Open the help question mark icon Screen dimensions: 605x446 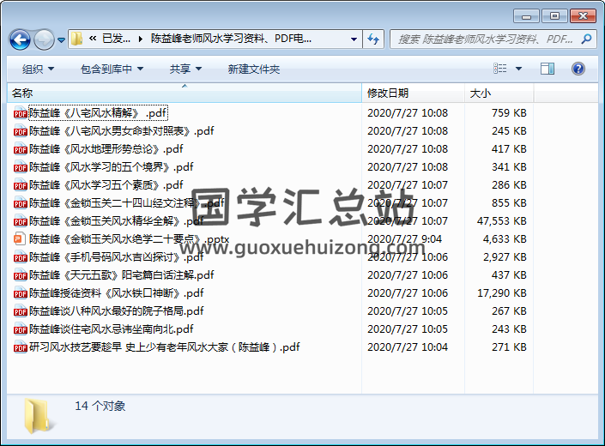(x=578, y=69)
